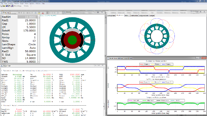Select the Wdg Factors tab
Screen dimensions: 207x116
click(144, 15)
